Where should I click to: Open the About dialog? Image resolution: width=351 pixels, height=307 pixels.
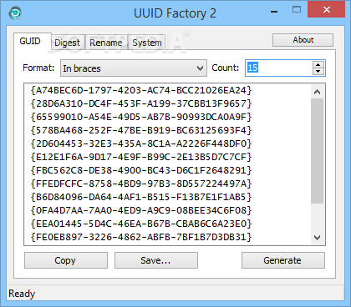coord(303,40)
